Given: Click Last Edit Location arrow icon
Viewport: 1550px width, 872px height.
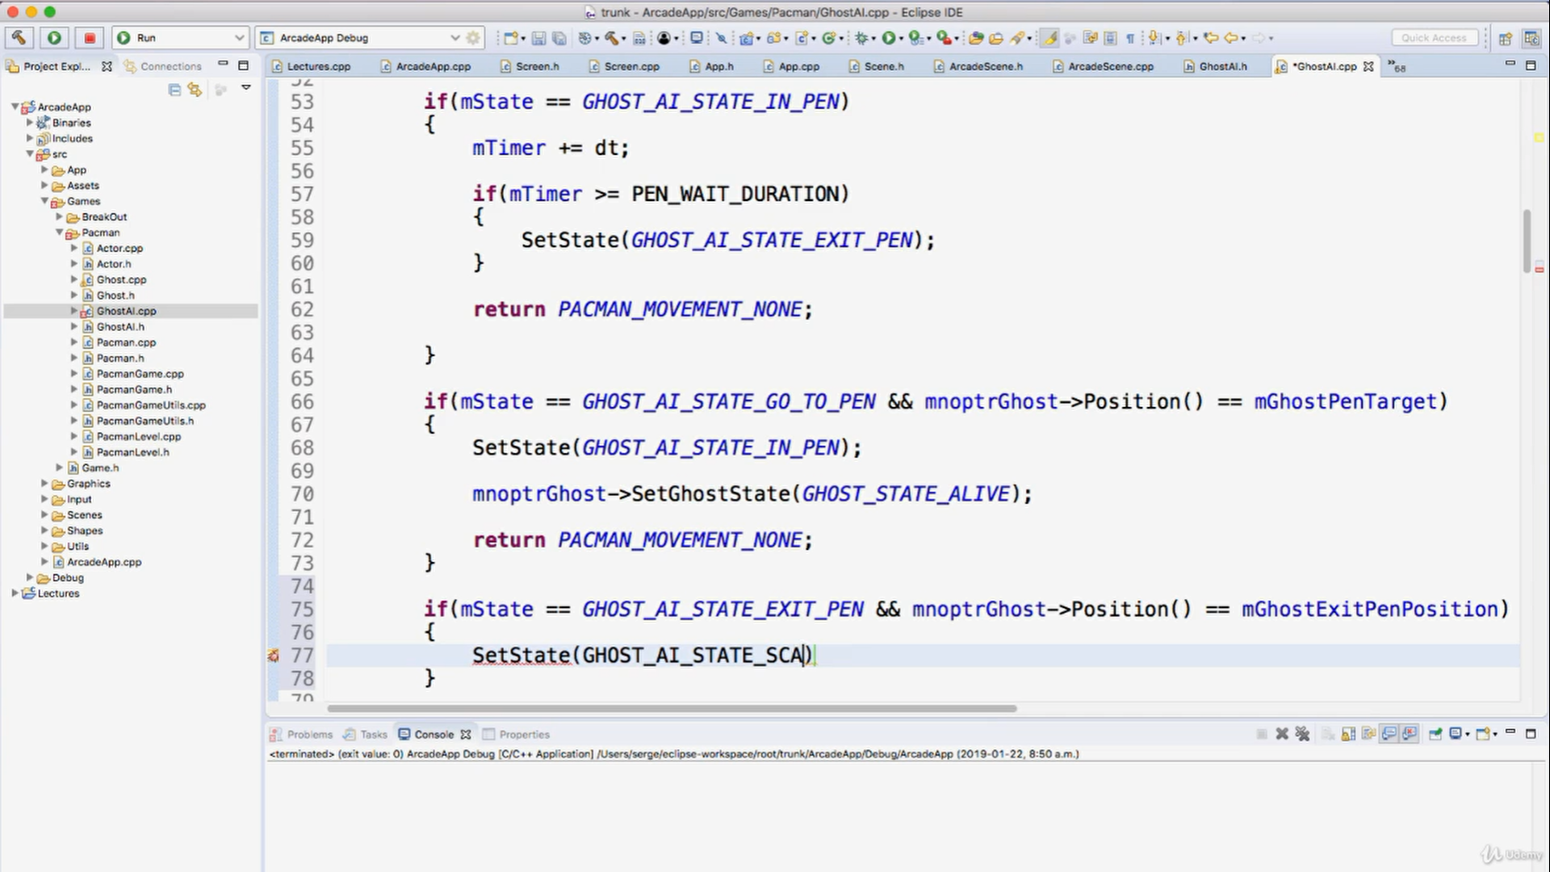Looking at the screenshot, I should pyautogui.click(x=1210, y=38).
